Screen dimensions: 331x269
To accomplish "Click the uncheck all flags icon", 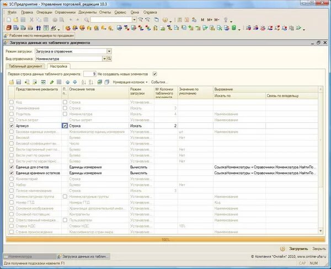I will pos(107,82).
